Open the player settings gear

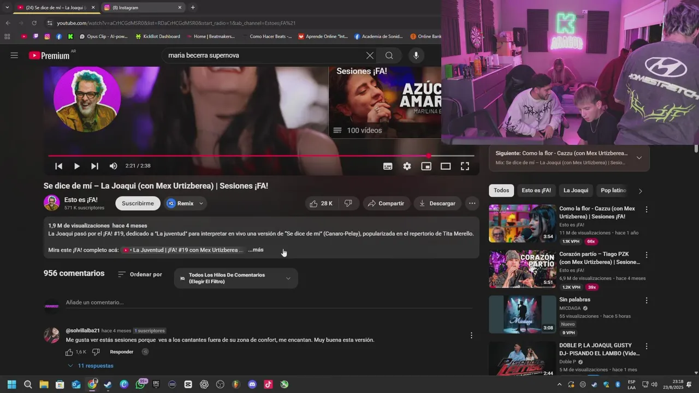(x=407, y=166)
